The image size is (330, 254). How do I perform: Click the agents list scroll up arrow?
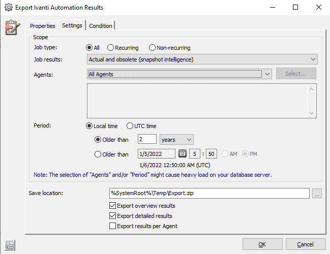pyautogui.click(x=312, y=89)
